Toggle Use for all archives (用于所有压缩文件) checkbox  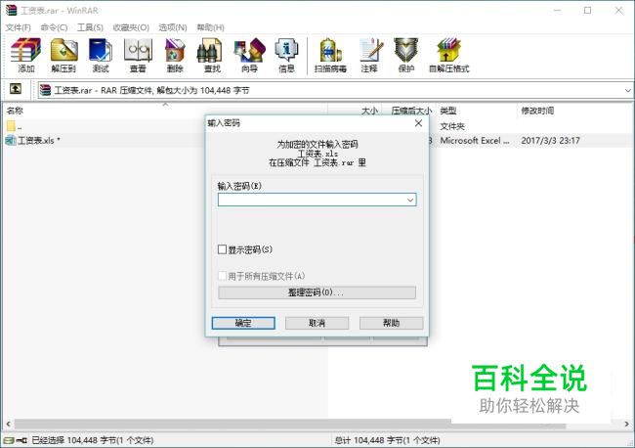click(x=222, y=276)
